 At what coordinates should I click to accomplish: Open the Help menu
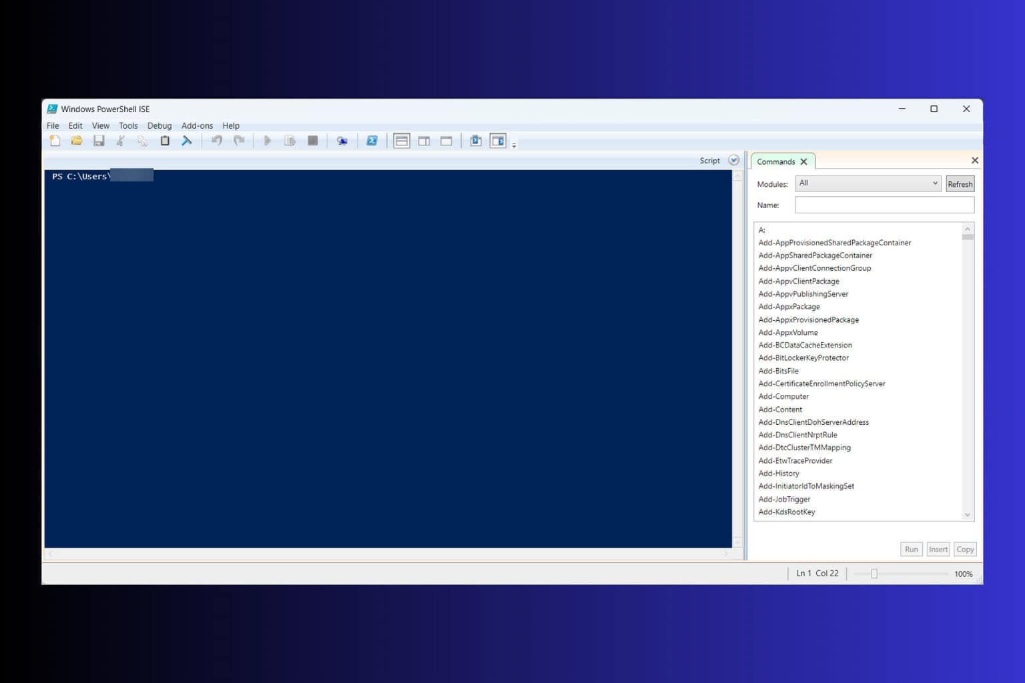point(231,125)
